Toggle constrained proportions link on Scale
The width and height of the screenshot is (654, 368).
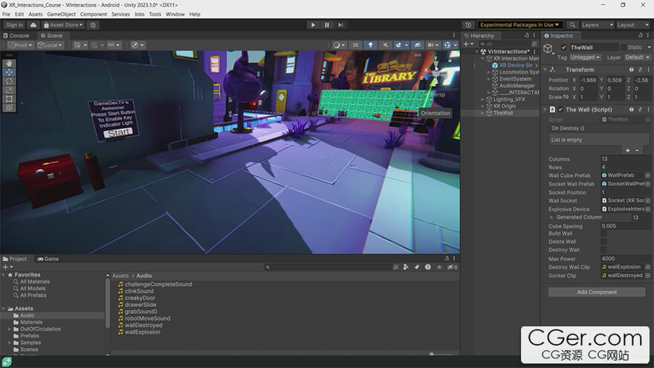(x=566, y=97)
